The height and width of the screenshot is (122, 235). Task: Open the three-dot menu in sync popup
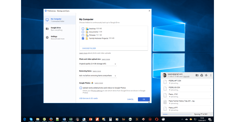(x=211, y=75)
